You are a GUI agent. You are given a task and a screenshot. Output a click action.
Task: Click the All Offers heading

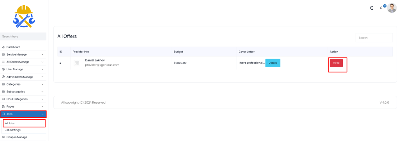pyautogui.click(x=67, y=36)
